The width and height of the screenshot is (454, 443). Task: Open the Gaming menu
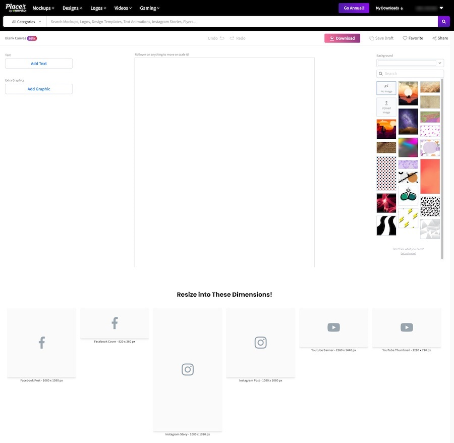tap(149, 8)
